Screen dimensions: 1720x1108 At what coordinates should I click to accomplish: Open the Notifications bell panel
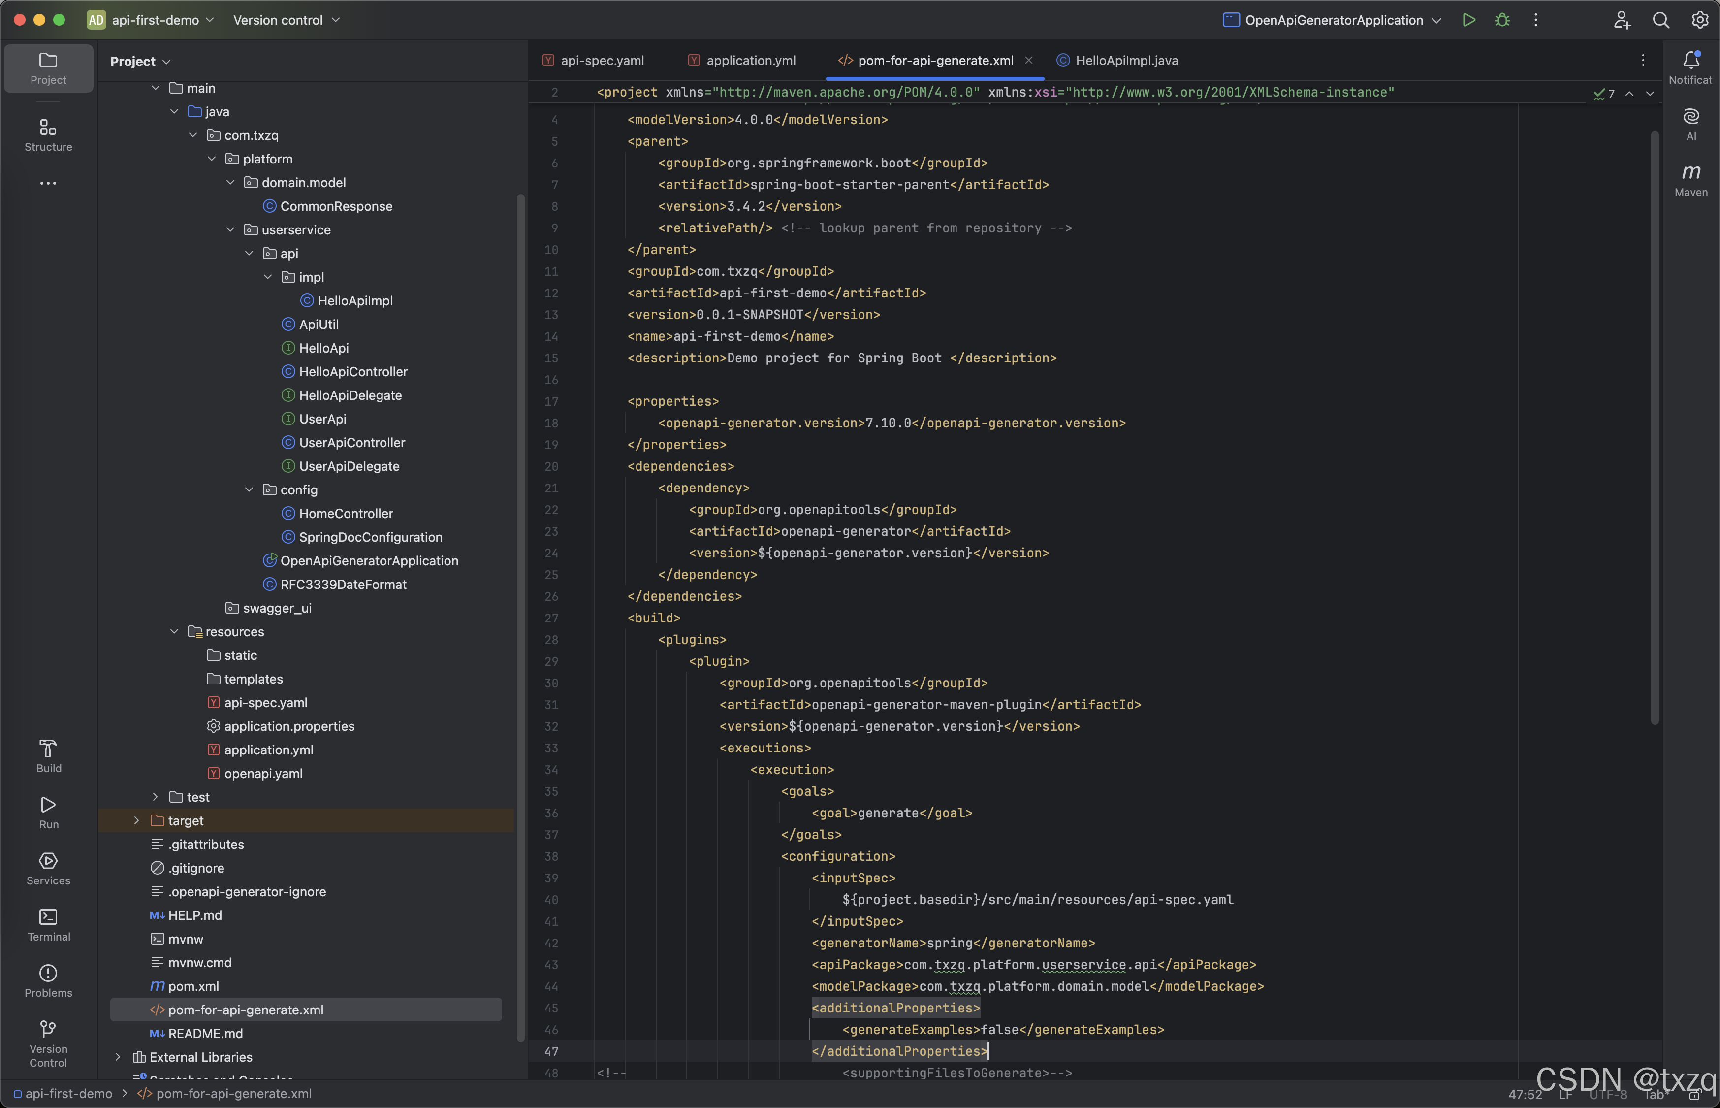pyautogui.click(x=1690, y=67)
